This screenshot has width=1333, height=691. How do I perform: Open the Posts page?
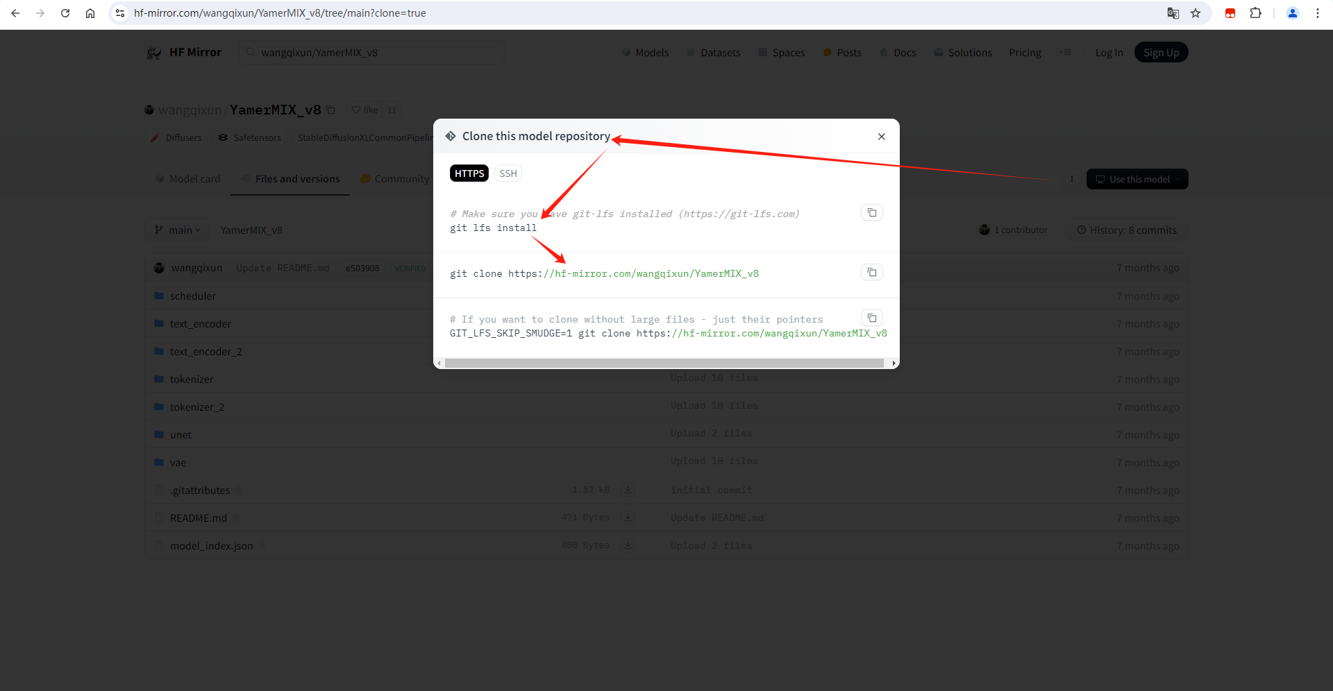[x=842, y=53]
